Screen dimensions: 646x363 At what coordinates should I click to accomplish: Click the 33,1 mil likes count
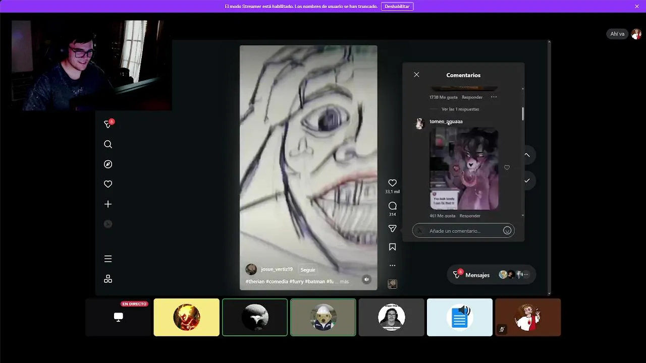click(x=392, y=192)
